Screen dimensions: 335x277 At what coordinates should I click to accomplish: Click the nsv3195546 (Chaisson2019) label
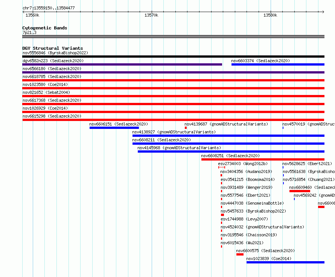point(249,235)
